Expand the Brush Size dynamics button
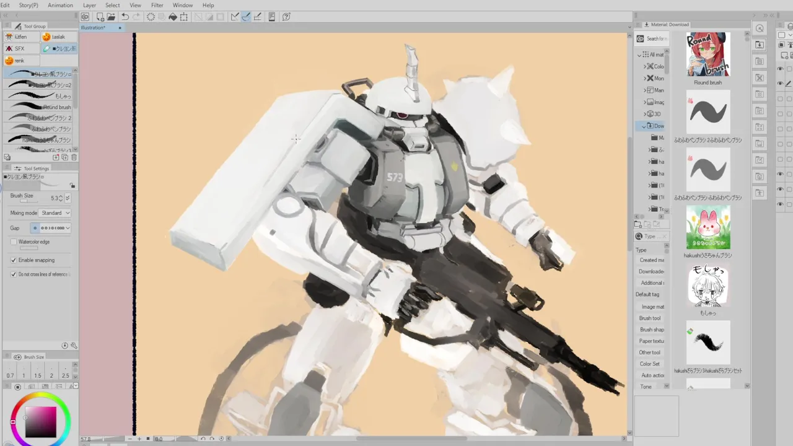This screenshot has height=446, width=793. [x=68, y=198]
